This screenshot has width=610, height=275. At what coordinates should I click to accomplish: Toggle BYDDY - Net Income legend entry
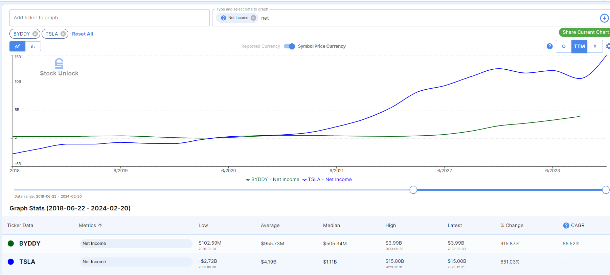pos(273,180)
